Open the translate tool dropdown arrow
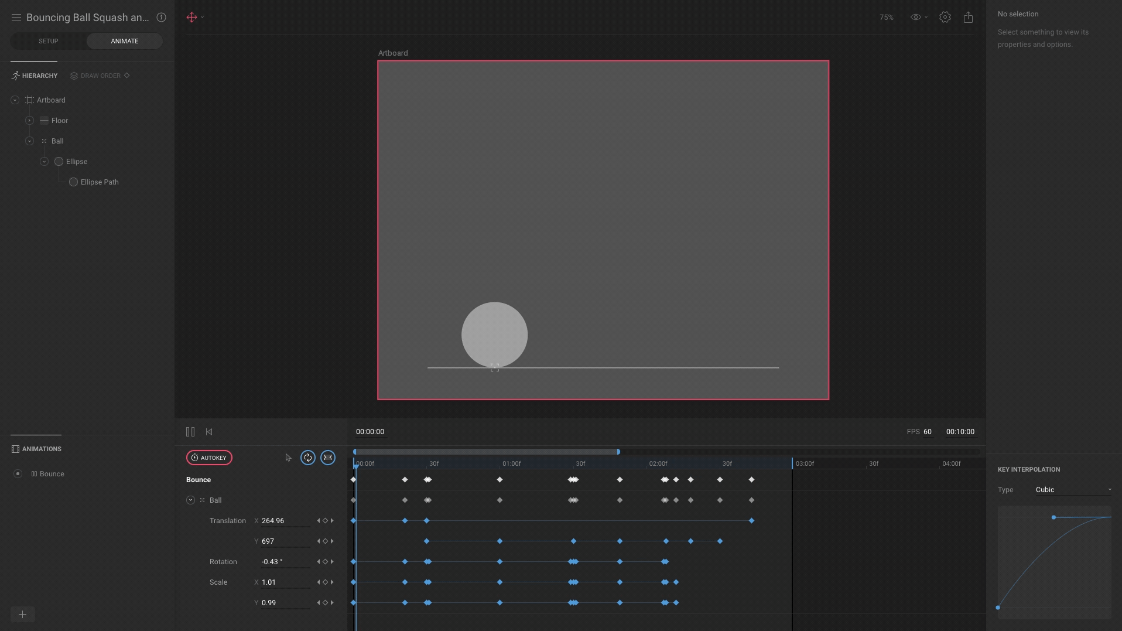 [x=203, y=17]
